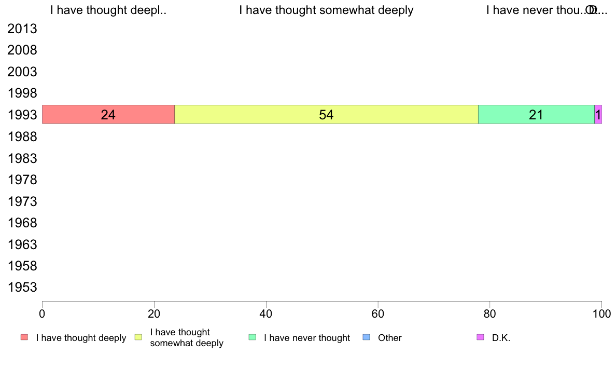Click the blue 'Other' legend swatch
The height and width of the screenshot is (382, 616).
tap(366, 337)
